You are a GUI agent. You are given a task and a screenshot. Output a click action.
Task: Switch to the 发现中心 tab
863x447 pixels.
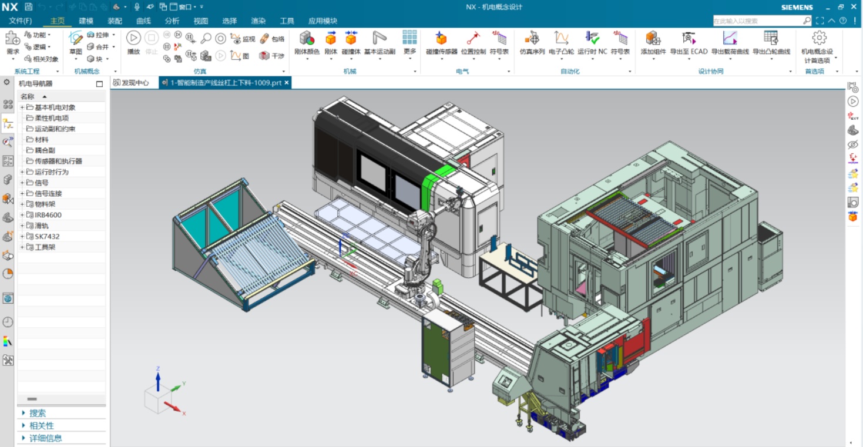pyautogui.click(x=135, y=83)
